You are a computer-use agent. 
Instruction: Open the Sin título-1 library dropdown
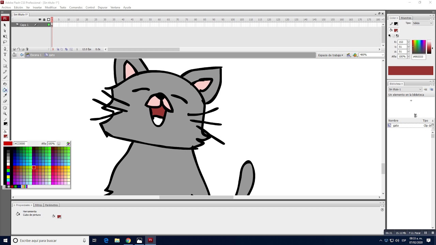click(405, 89)
